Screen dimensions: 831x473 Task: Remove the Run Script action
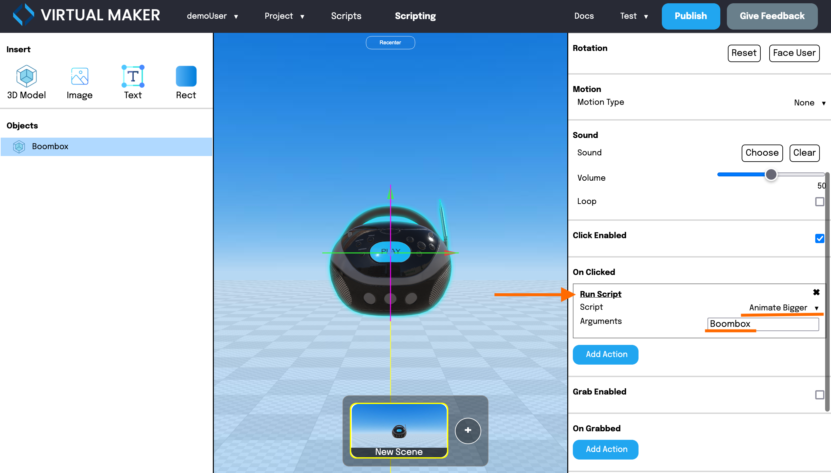[x=816, y=292]
